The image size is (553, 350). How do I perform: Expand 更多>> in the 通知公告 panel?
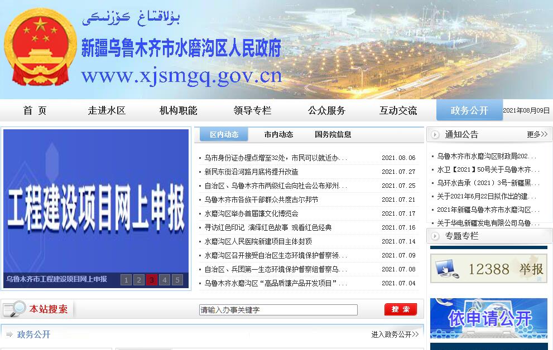[x=537, y=134]
